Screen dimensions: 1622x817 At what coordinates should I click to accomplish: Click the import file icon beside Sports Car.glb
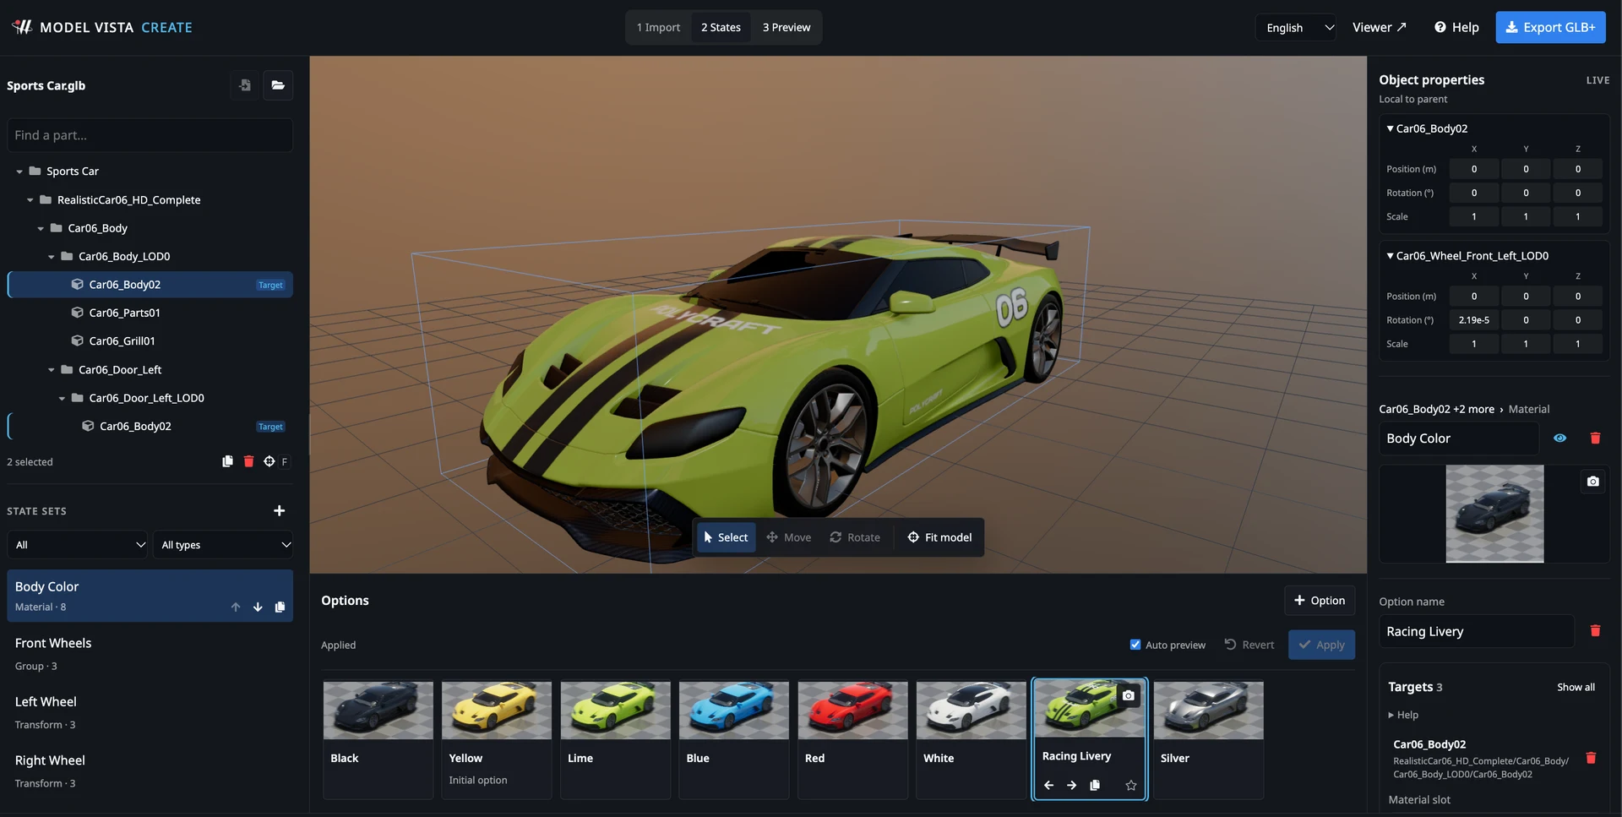(245, 85)
